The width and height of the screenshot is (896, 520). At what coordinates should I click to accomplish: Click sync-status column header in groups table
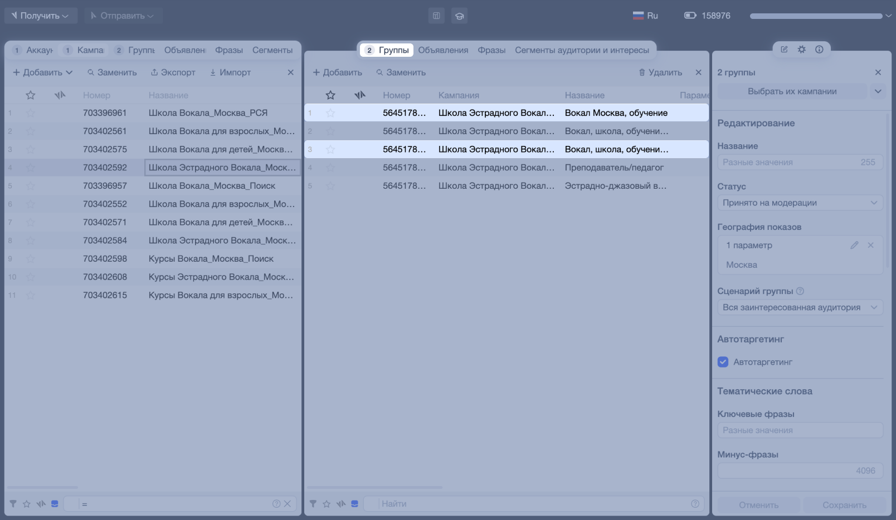[359, 95]
